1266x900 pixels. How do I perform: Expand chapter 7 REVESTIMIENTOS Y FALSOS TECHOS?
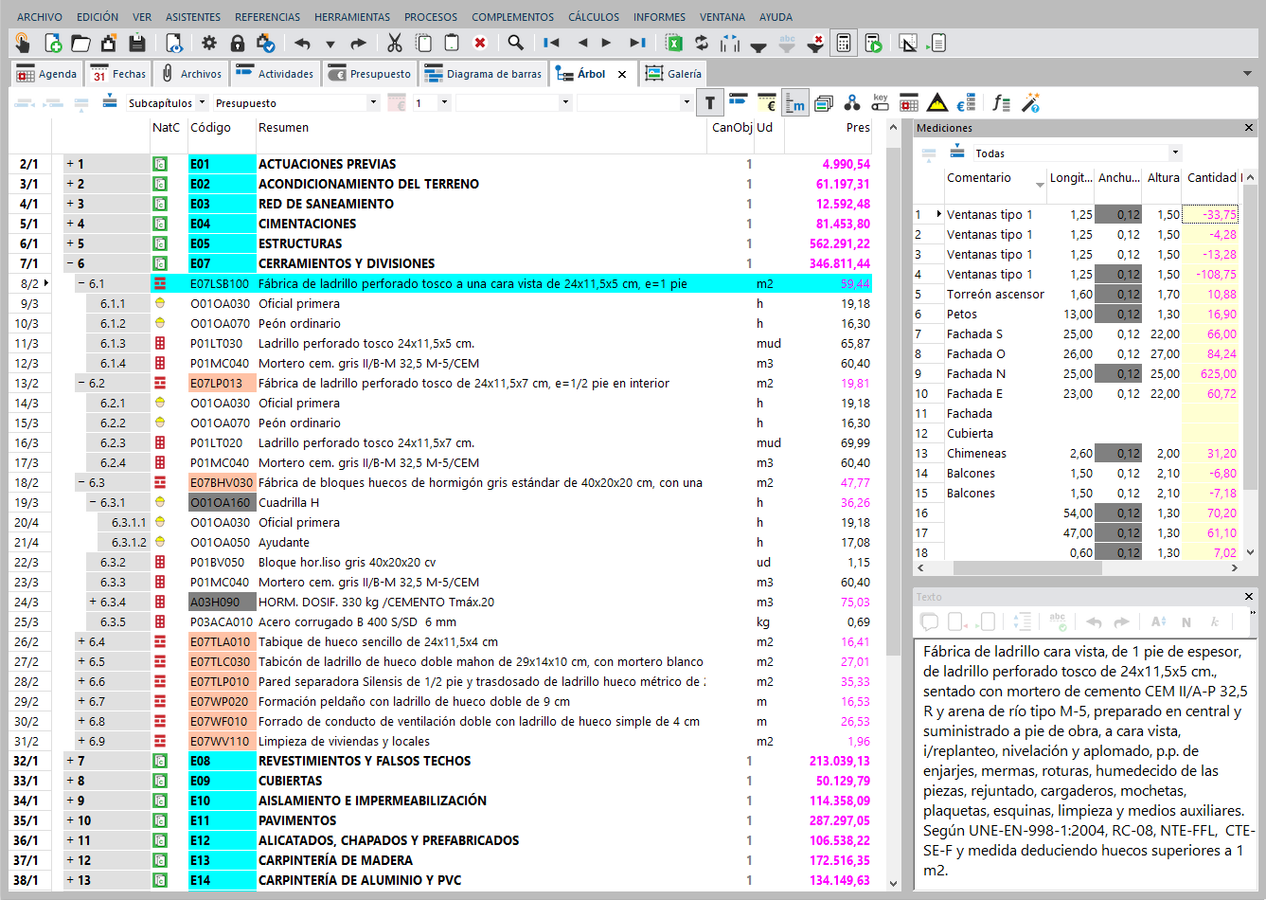pyautogui.click(x=70, y=761)
